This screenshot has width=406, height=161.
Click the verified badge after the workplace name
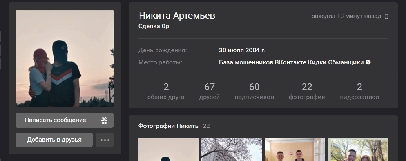tap(368, 62)
